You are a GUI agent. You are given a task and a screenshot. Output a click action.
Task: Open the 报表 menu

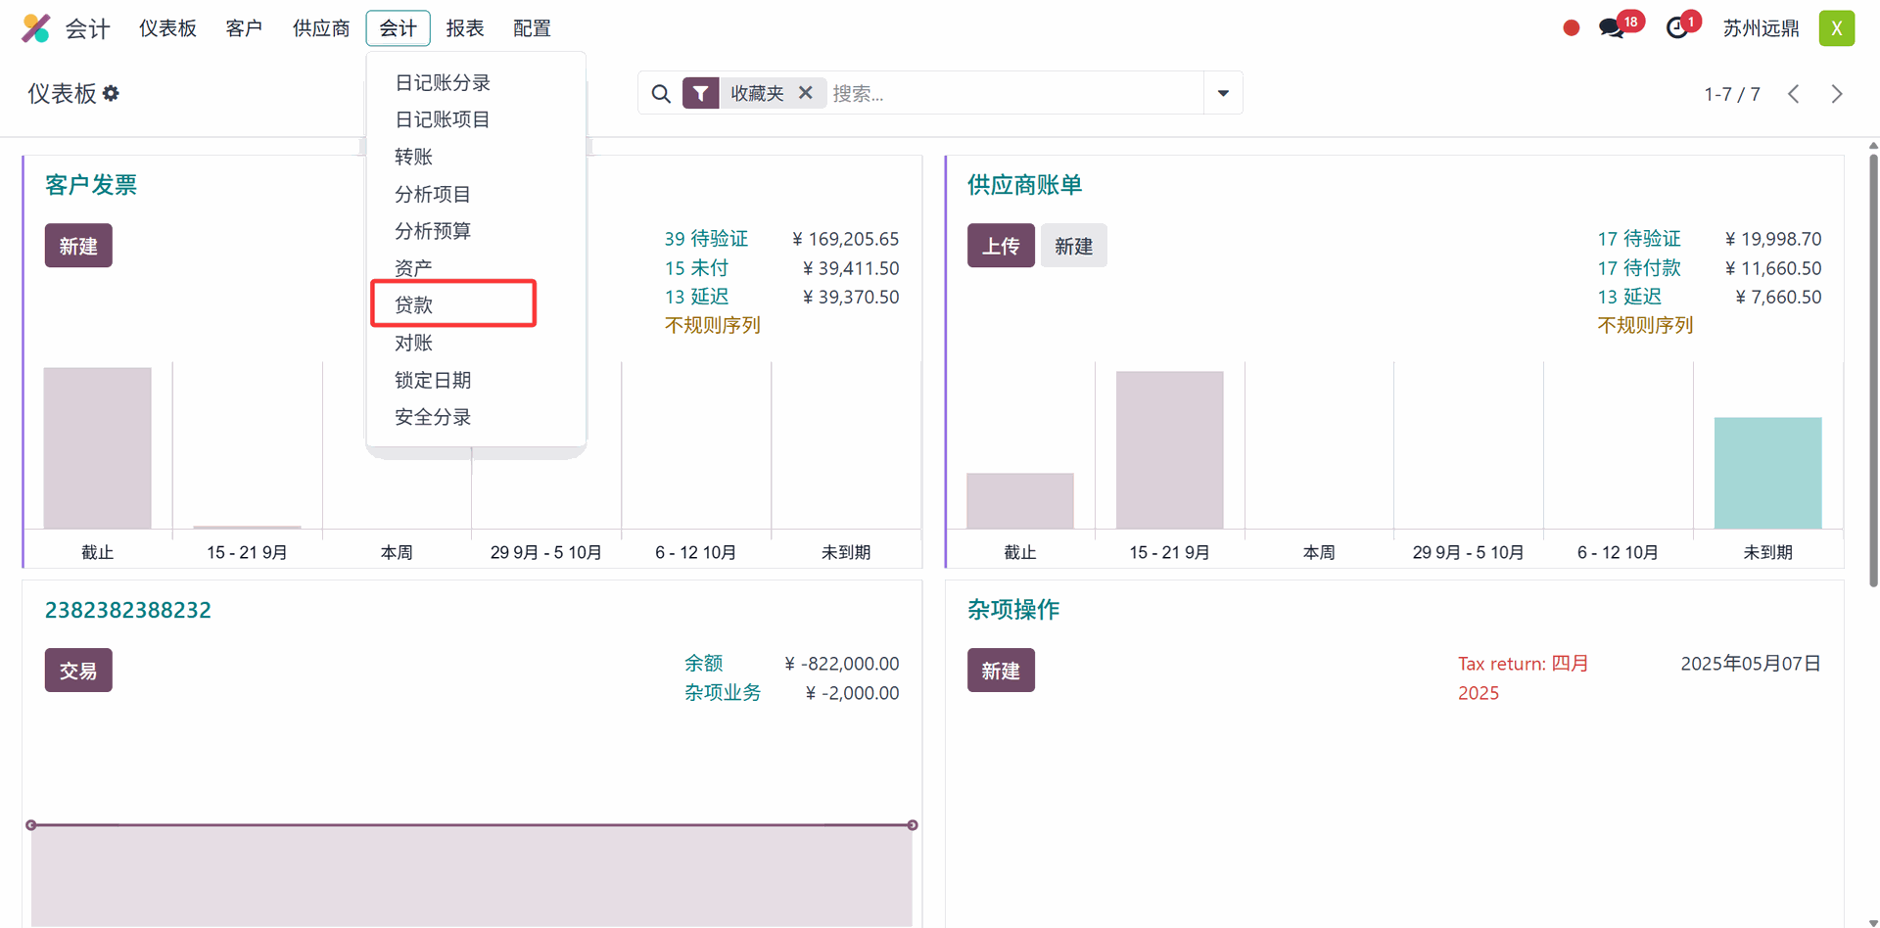[465, 28]
